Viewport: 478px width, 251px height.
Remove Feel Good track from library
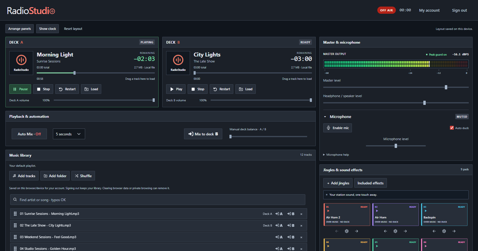point(301,237)
